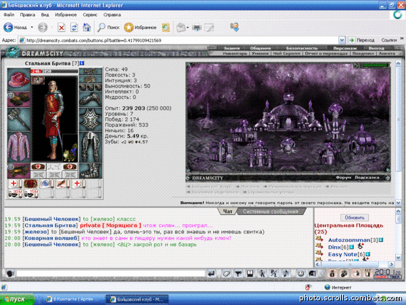406x305 pixels.
Task: Click the IE Forward arrow button
Action: pos(43,27)
